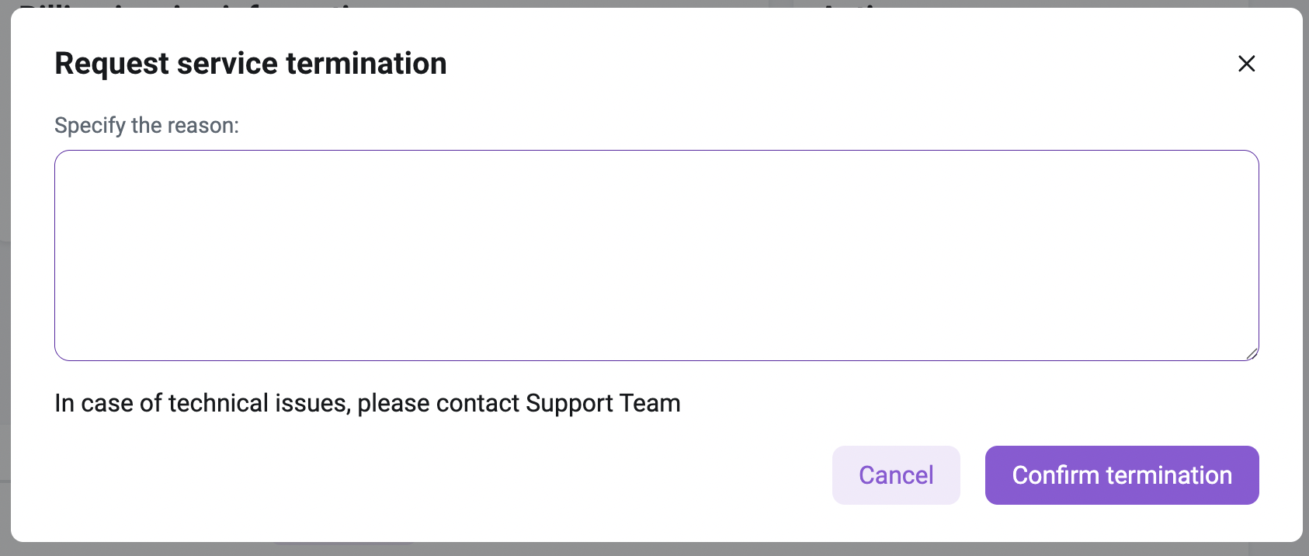Image resolution: width=1309 pixels, height=556 pixels.
Task: Click the Confirm termination button
Action: point(1121,475)
